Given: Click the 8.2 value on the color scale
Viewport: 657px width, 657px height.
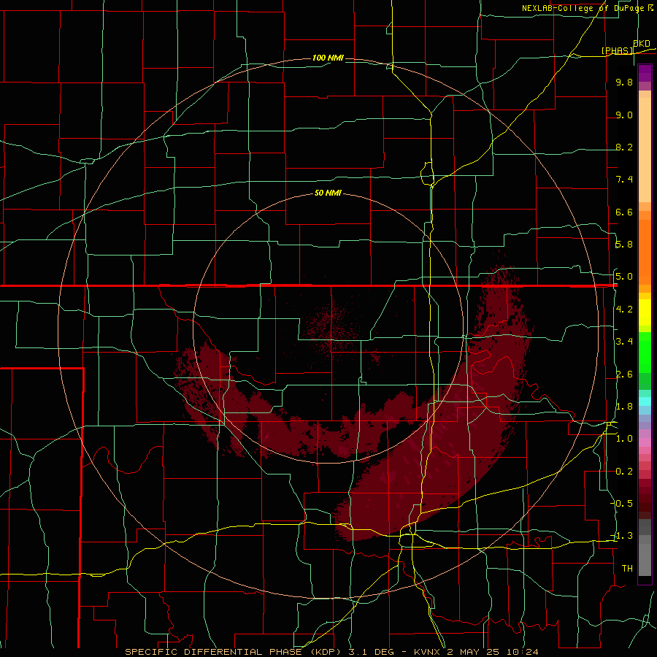Looking at the screenshot, I should (624, 147).
